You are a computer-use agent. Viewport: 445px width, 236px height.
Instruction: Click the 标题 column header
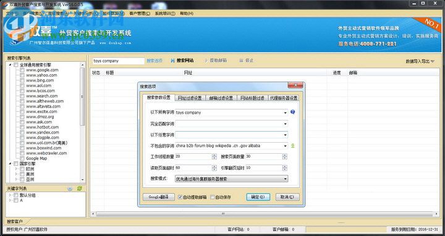(110, 73)
